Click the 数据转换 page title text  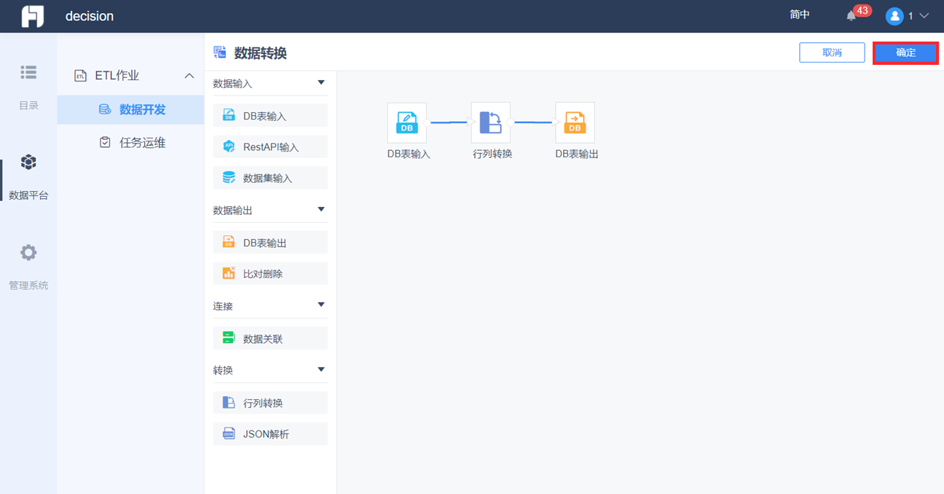tap(260, 52)
